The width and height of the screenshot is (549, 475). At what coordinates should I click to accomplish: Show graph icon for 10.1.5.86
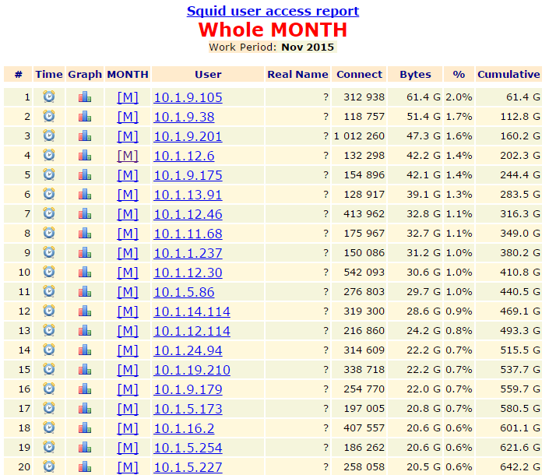point(85,291)
